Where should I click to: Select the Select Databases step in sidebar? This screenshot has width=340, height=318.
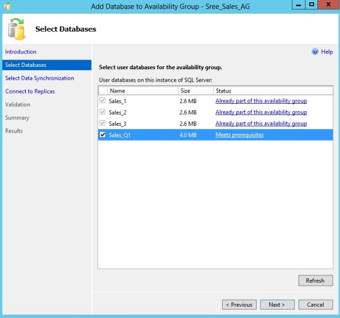click(26, 65)
